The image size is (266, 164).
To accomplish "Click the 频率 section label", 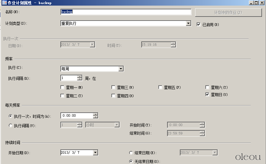I will pos(9,59).
